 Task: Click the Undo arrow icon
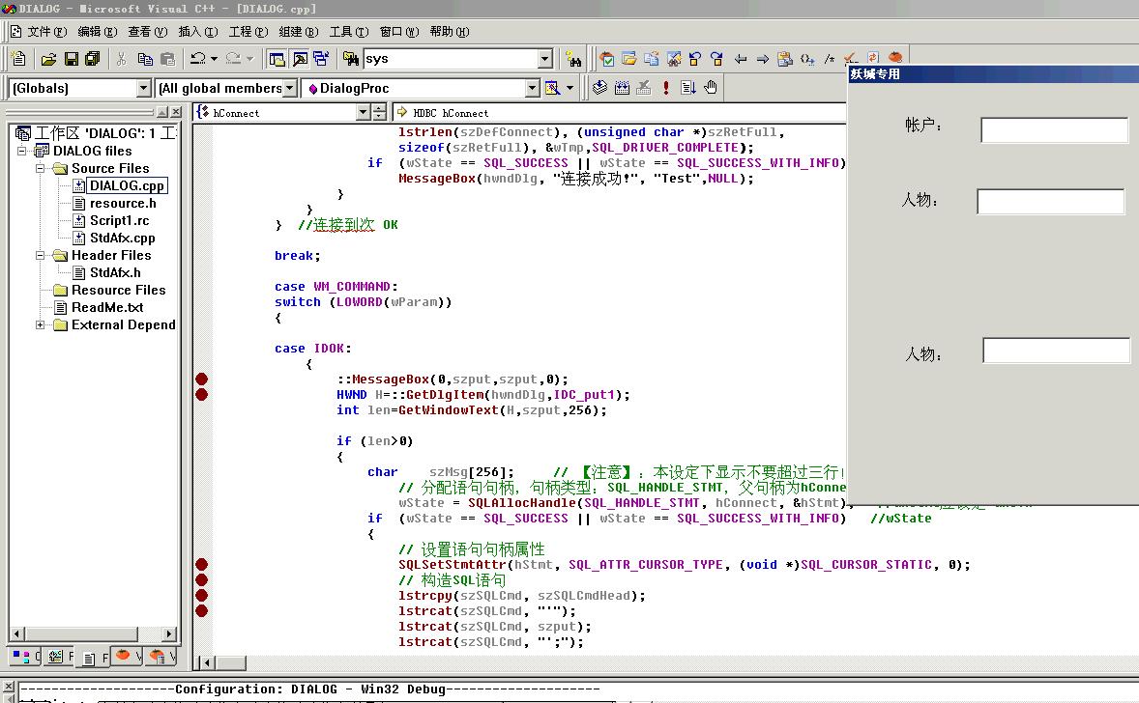click(x=197, y=59)
